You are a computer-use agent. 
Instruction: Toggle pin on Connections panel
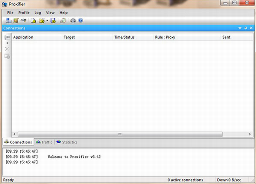pos(246,28)
